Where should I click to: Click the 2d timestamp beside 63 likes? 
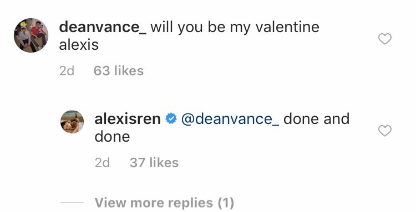[x=67, y=71]
